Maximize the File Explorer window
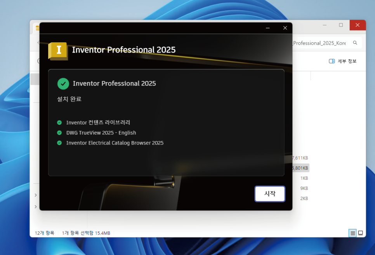Screen dimensions: 375x255 (x=341, y=25)
